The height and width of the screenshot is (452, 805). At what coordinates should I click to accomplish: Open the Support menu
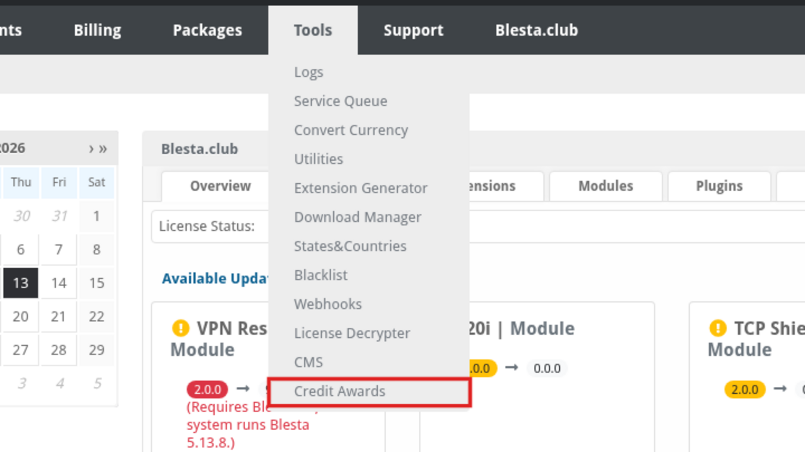coord(413,30)
